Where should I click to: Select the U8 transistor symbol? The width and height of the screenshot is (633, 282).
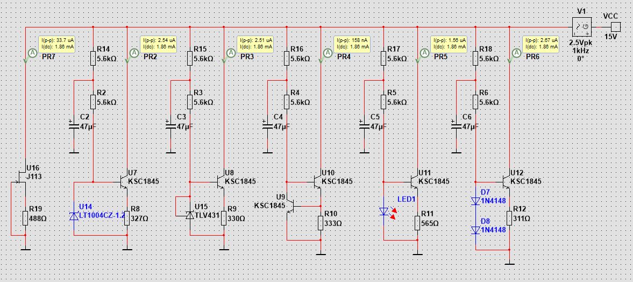pyautogui.click(x=220, y=181)
